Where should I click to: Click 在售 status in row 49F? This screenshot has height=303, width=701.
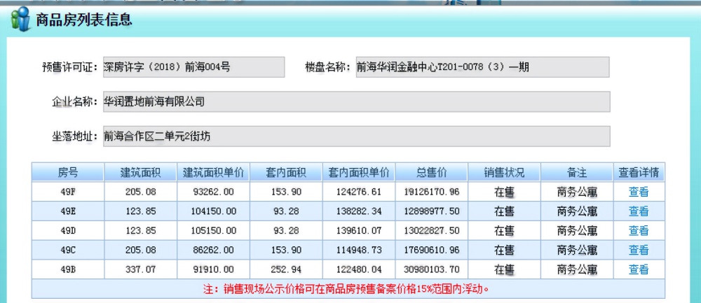[504, 192]
